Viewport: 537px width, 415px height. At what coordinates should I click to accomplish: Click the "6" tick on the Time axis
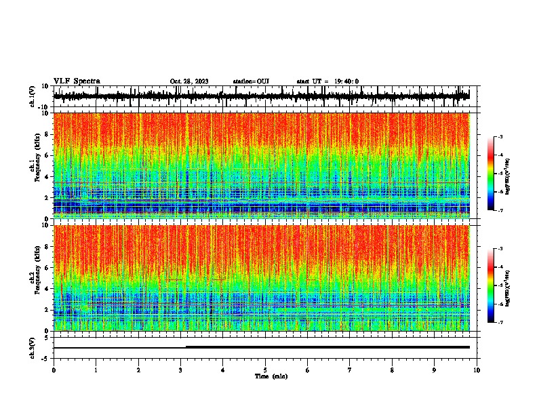[308, 370]
